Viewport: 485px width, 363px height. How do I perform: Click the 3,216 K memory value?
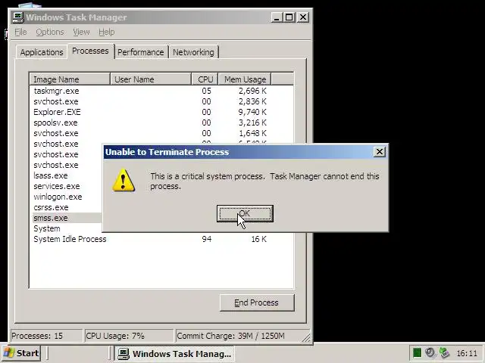pyautogui.click(x=252, y=123)
